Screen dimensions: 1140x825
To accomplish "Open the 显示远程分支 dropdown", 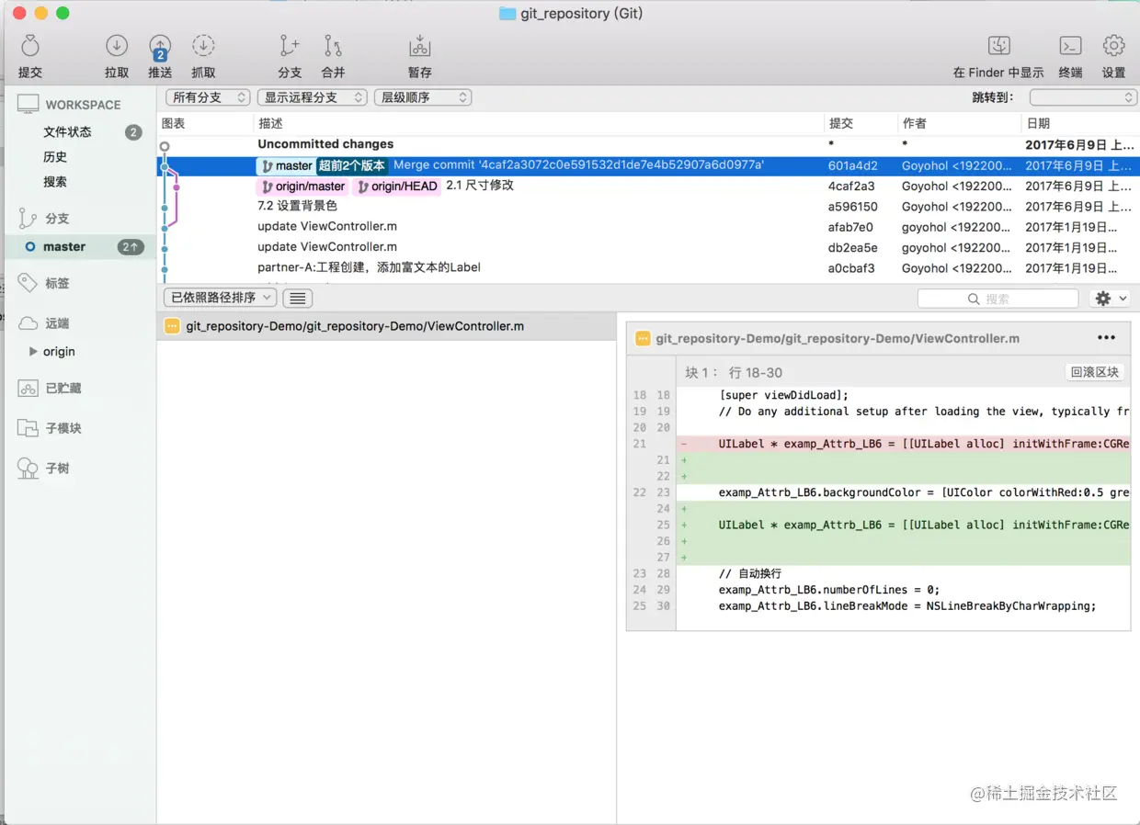I will pos(313,97).
